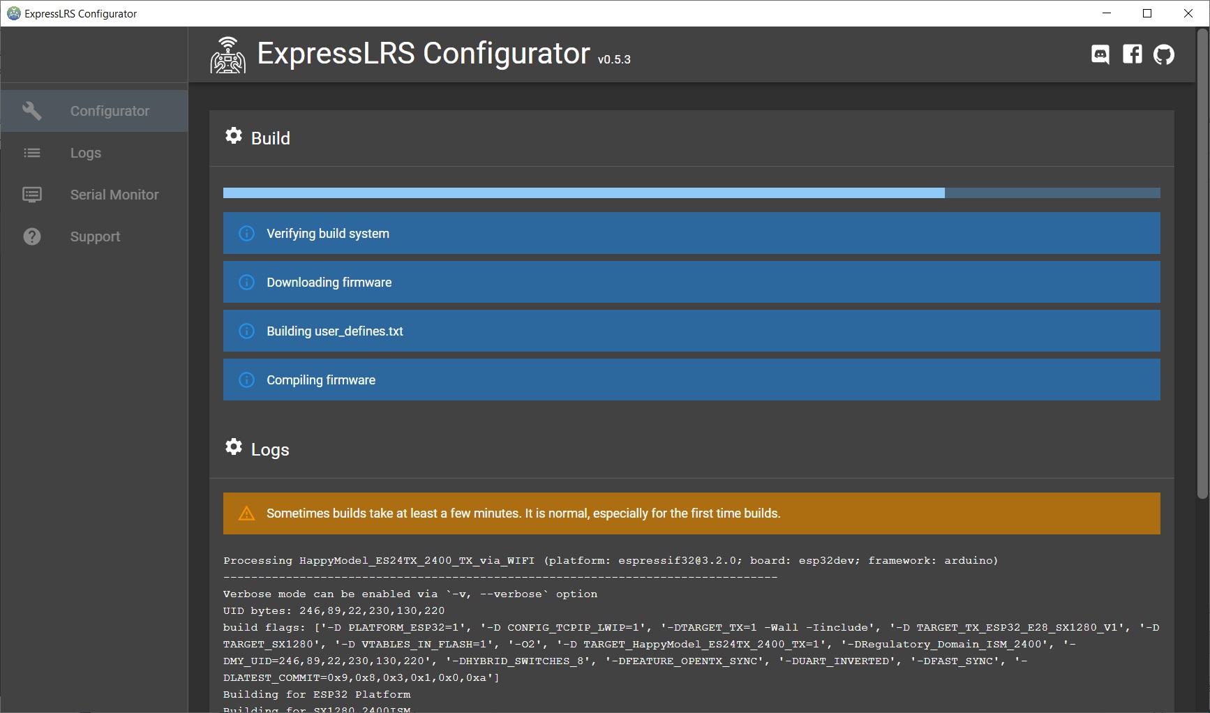Image resolution: width=1210 pixels, height=713 pixels.
Task: Click the 'Building for ESP32 Platform' log line
Action: (317, 695)
